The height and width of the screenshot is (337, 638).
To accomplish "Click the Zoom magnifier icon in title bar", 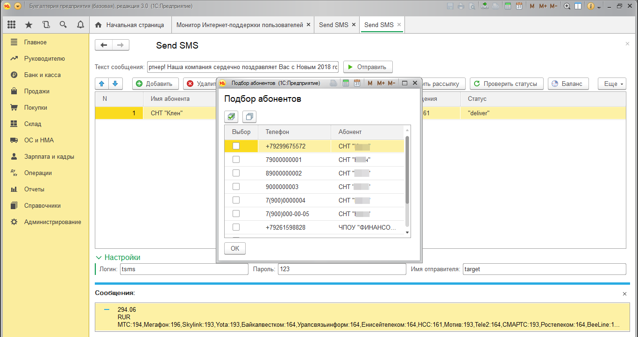I will pyautogui.click(x=567, y=6).
